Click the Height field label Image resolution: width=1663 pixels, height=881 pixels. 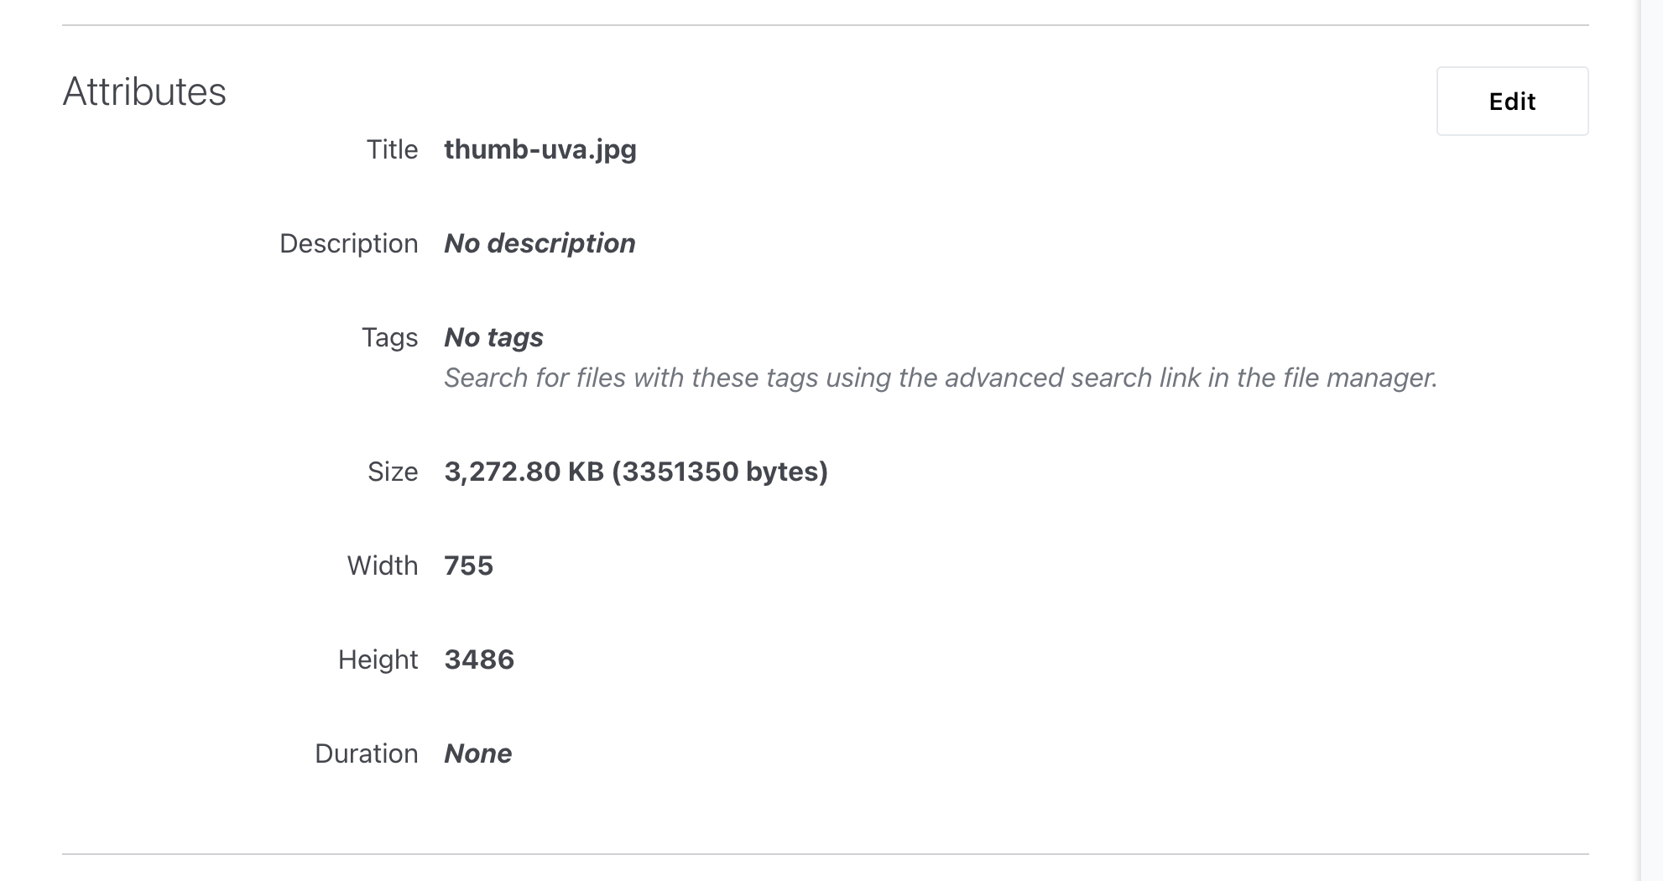(x=378, y=659)
